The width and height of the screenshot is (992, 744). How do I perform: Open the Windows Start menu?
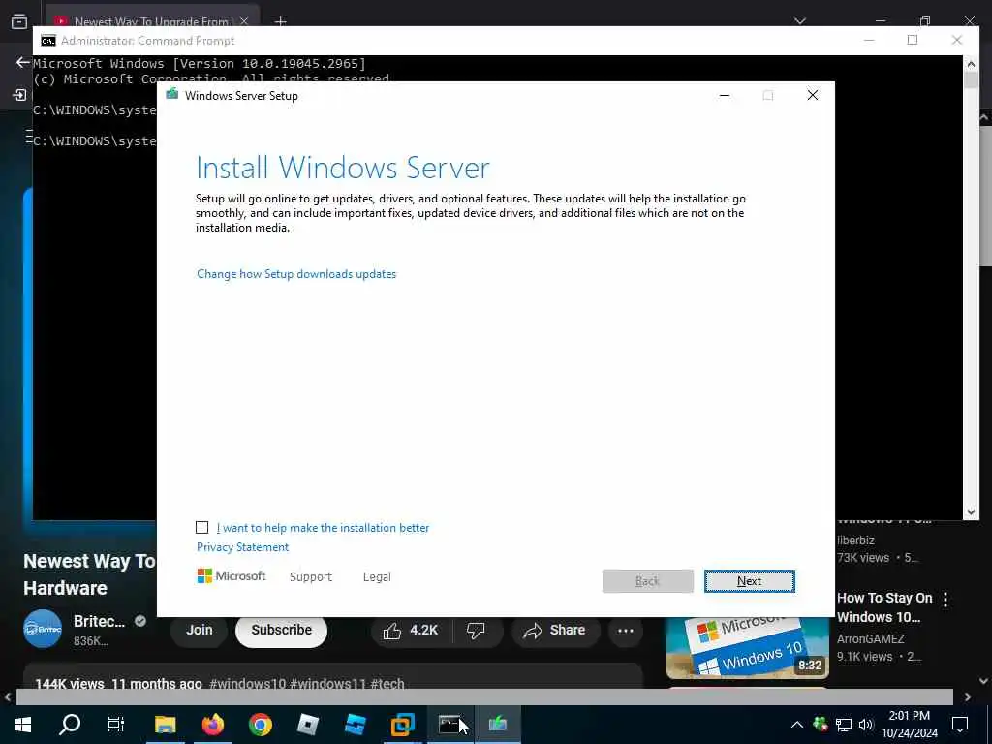(x=23, y=725)
